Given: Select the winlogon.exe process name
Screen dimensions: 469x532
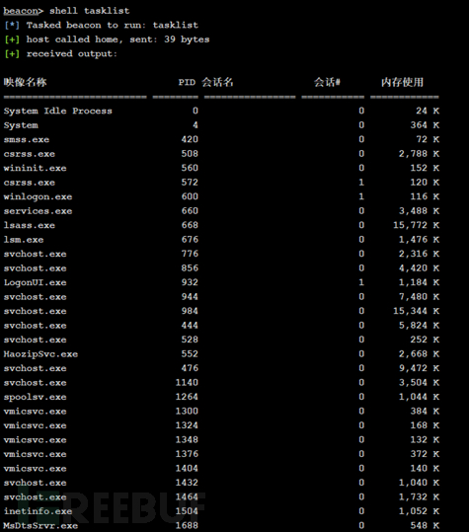Looking at the screenshot, I should (38, 196).
